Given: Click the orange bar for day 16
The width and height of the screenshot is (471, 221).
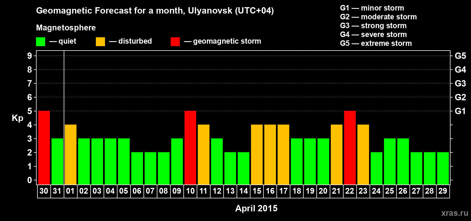Looking at the screenshot, I should click(x=270, y=155).
